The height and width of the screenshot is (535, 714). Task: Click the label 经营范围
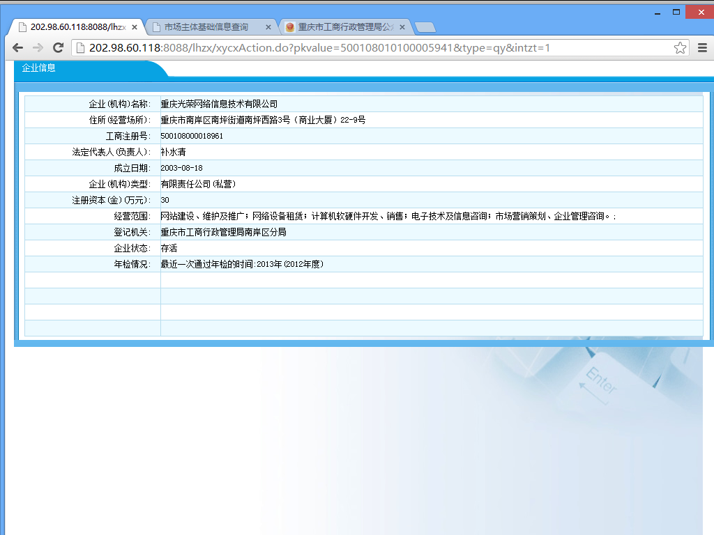[x=132, y=216]
